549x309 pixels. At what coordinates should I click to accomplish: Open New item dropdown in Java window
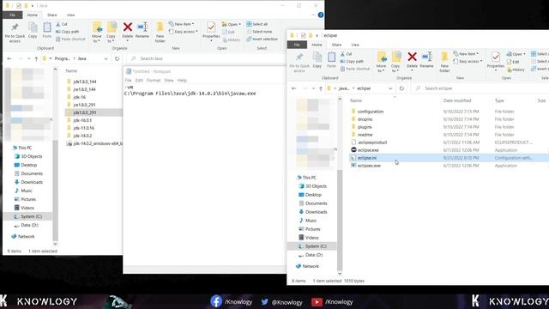tap(181, 24)
